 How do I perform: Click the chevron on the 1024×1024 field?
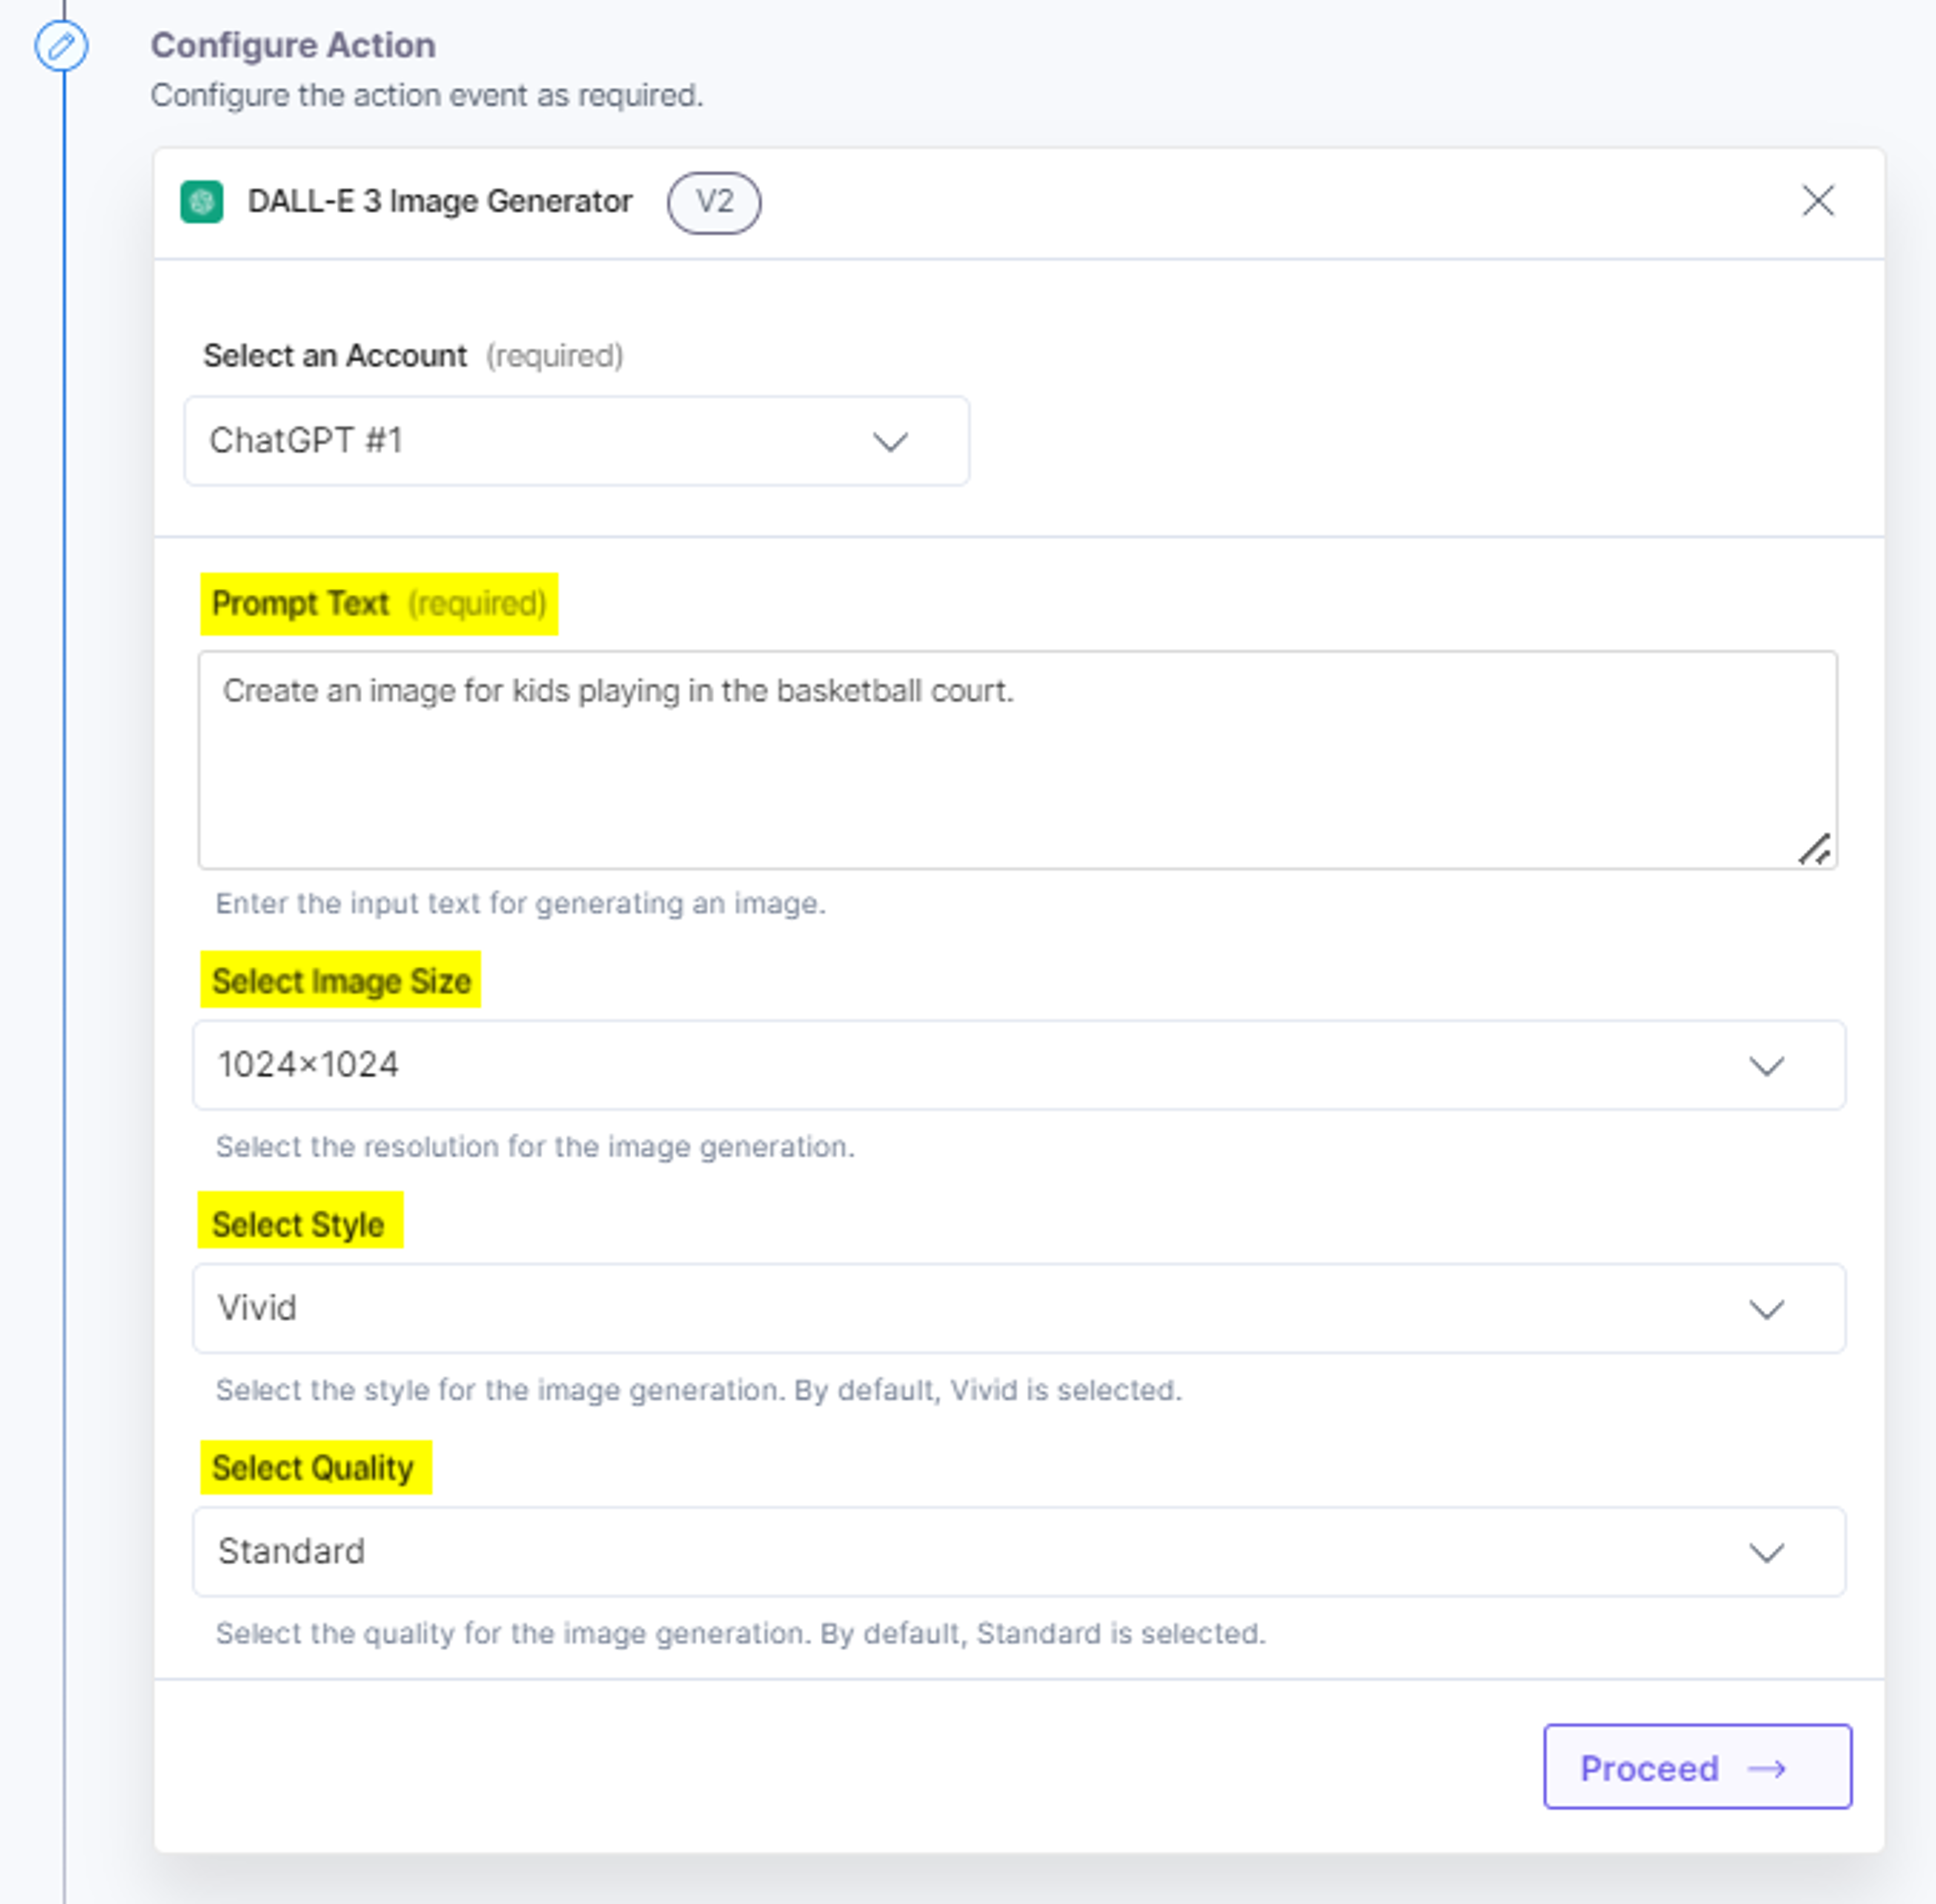point(1766,1066)
